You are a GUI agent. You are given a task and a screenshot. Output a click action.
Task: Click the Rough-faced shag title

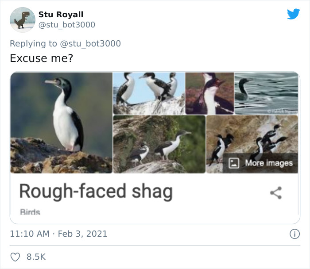tap(96, 192)
